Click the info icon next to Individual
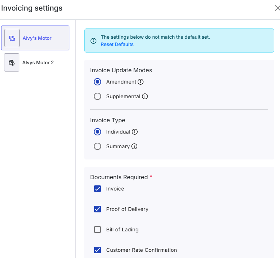 click(x=135, y=132)
